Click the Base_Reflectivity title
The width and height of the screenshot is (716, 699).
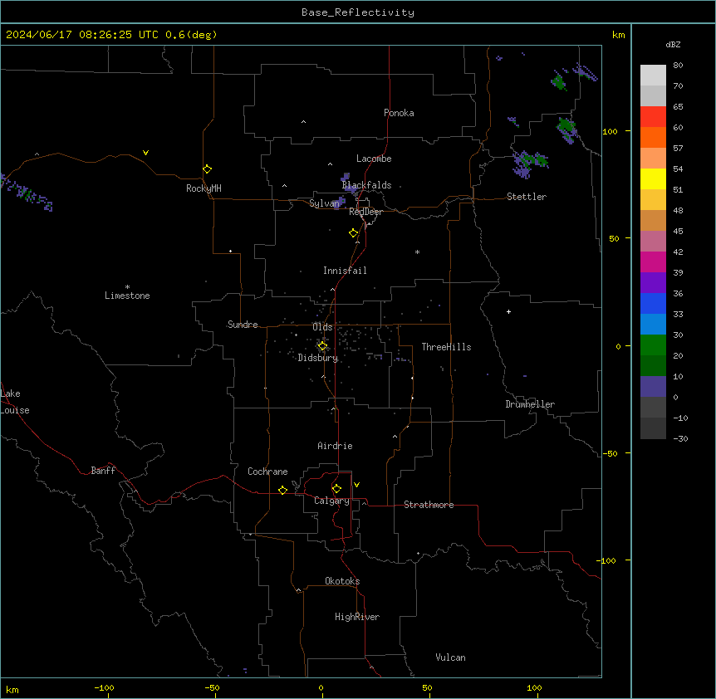coord(358,12)
